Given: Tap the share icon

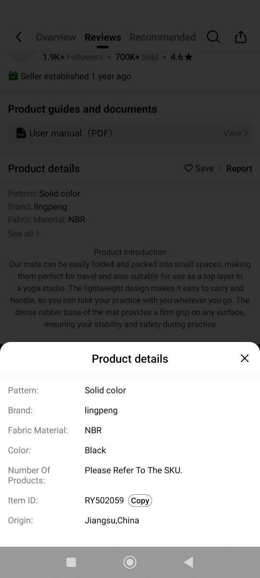Looking at the screenshot, I should [241, 37].
